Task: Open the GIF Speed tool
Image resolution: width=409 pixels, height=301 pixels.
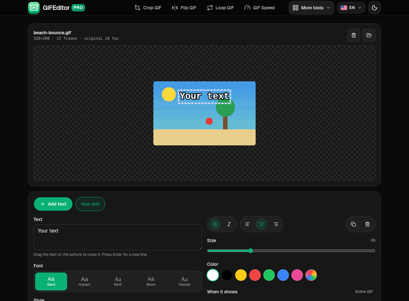Action: (x=259, y=8)
